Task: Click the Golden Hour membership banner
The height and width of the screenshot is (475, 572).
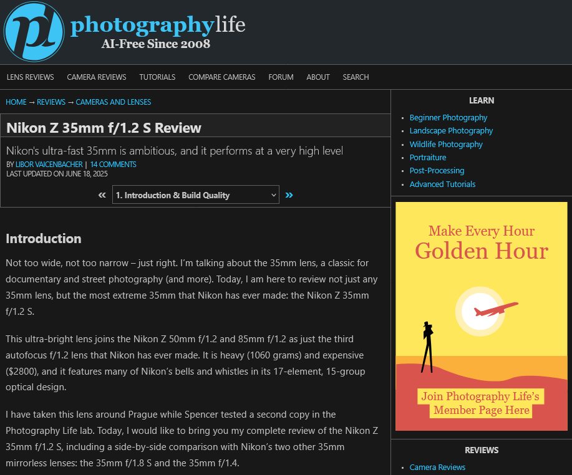Action: click(481, 316)
